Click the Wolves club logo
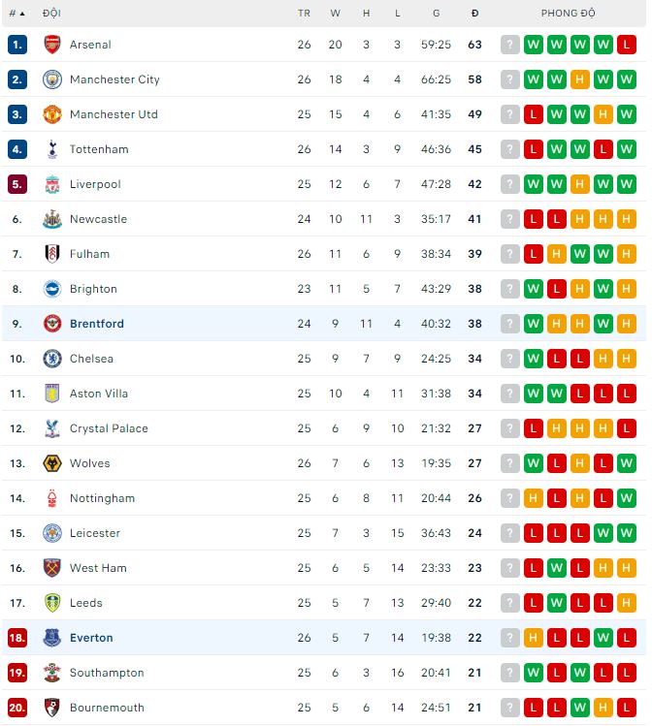Screen dimensions: 652x726 coord(51,463)
